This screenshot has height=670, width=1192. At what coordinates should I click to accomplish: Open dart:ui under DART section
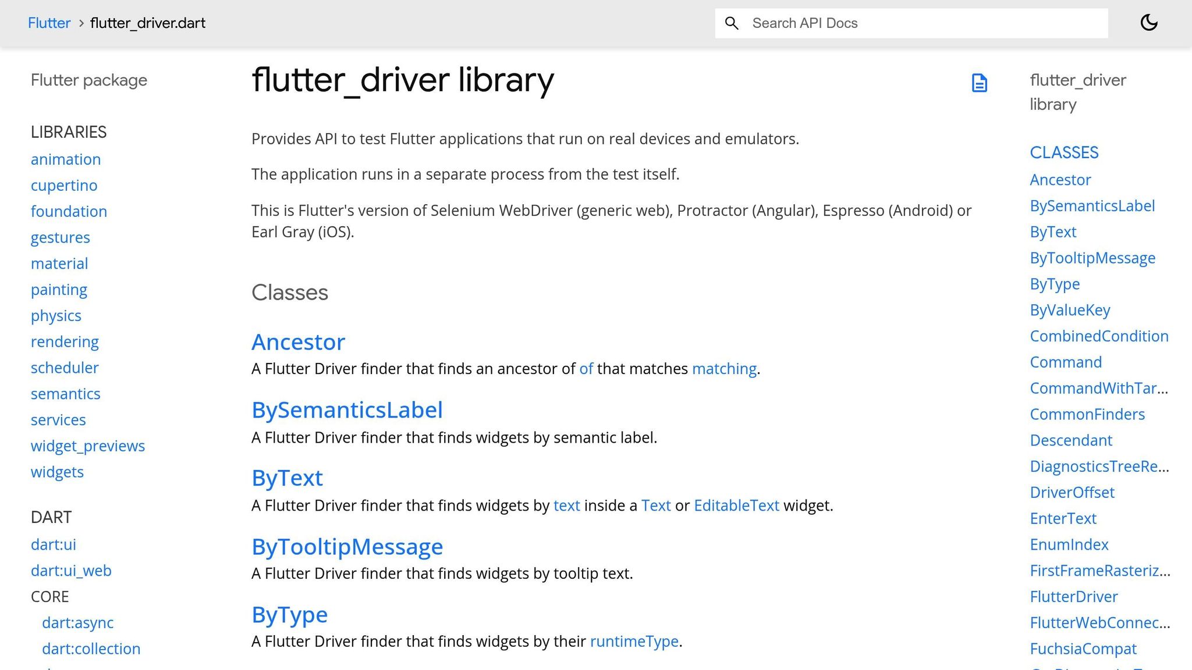click(52, 544)
